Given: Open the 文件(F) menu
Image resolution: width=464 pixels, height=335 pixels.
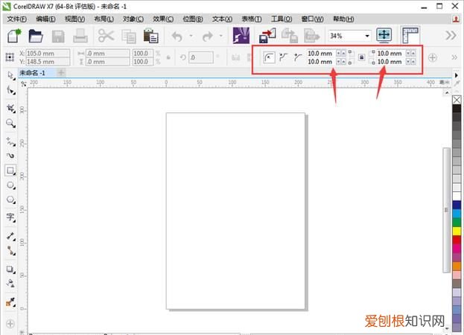Looking at the screenshot, I should [16, 19].
